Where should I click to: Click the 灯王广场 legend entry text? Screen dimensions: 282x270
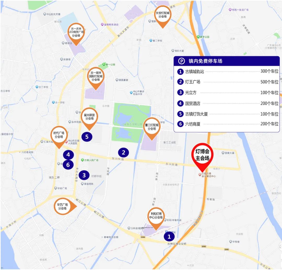click(x=193, y=82)
